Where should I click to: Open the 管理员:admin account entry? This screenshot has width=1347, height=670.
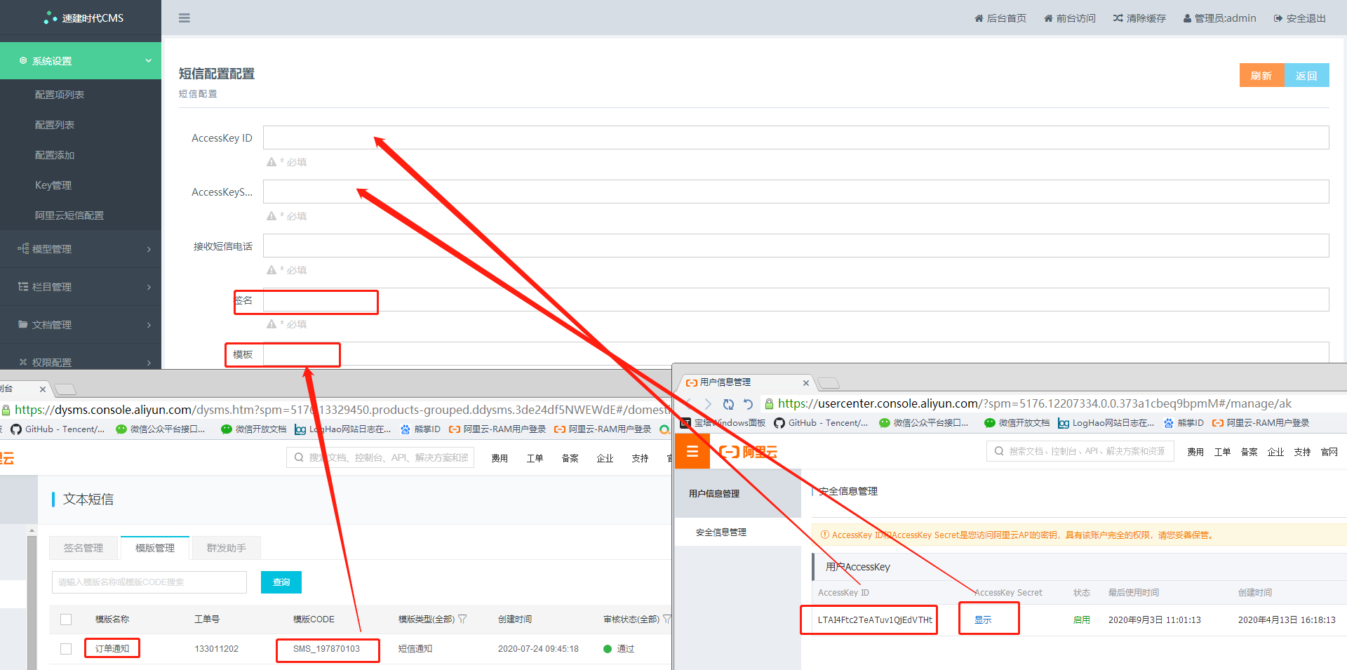click(x=1220, y=18)
